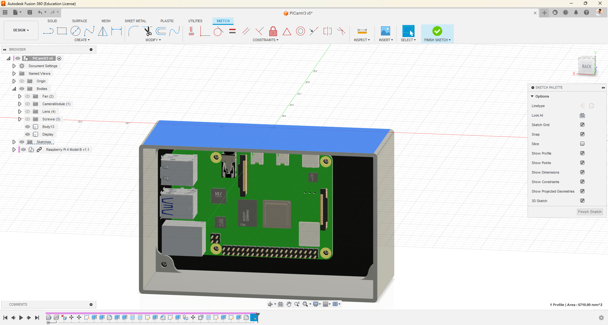
Task: Select the Sketch Dimension tool
Action: click(117, 31)
